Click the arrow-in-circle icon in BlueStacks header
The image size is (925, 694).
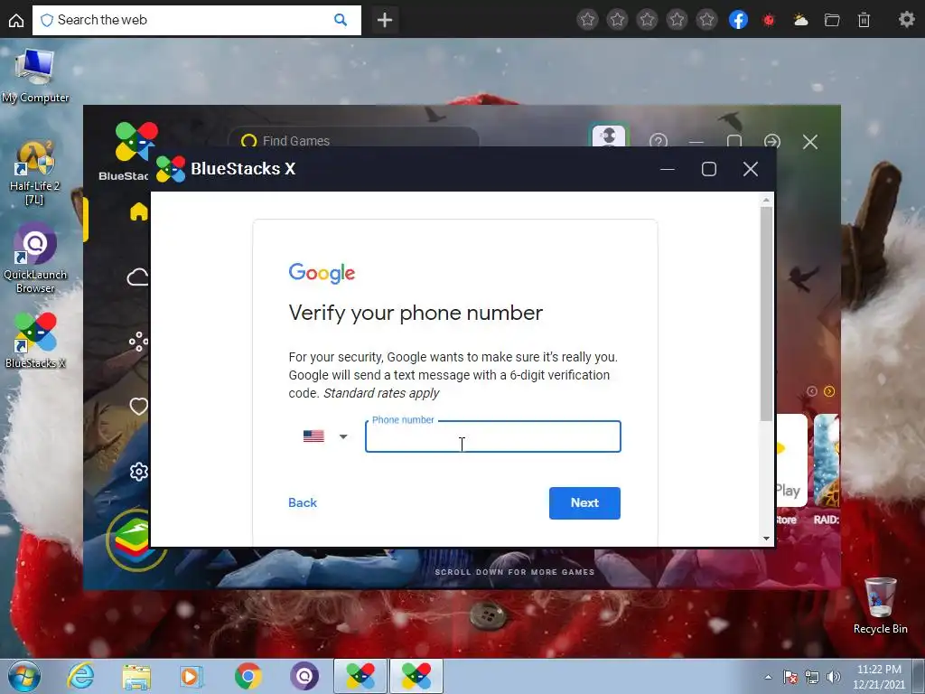(x=772, y=141)
